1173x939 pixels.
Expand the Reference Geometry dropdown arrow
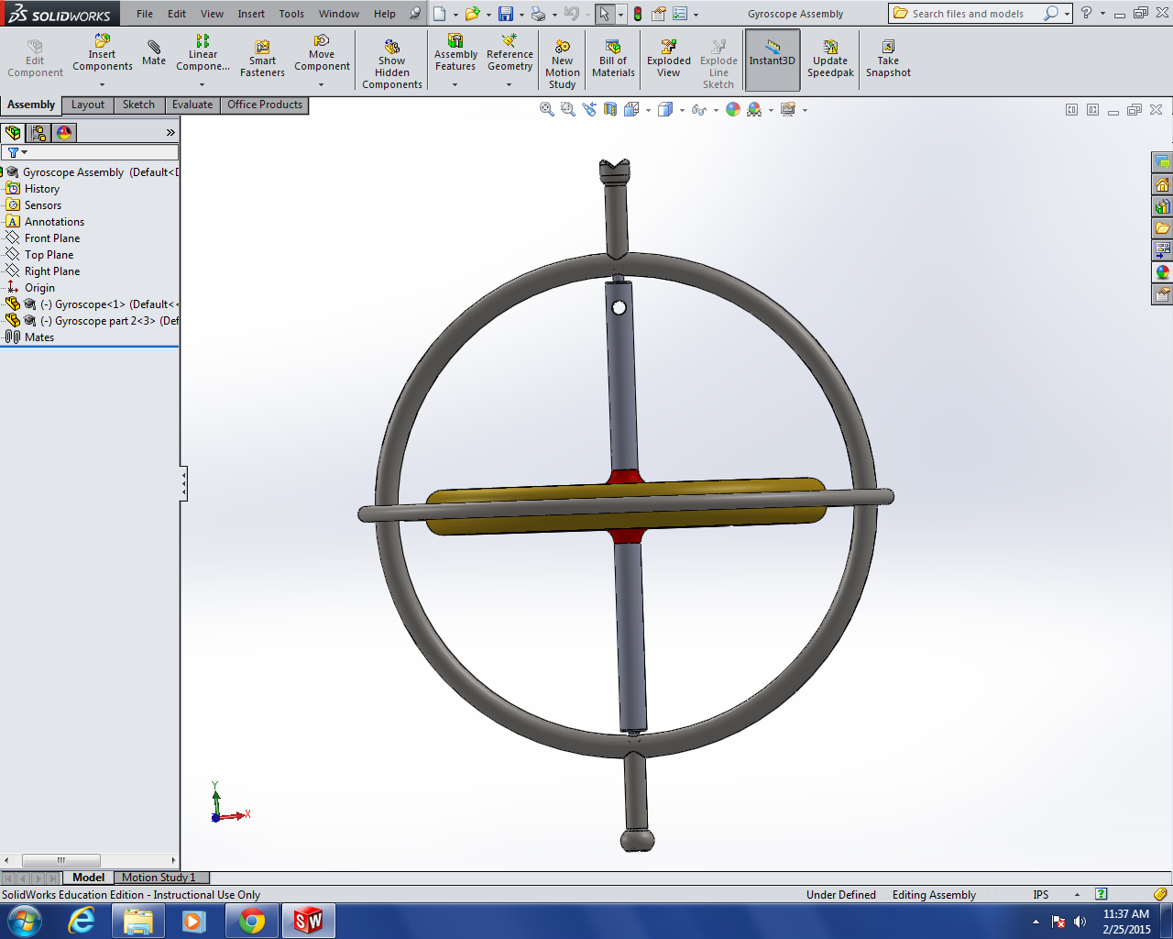tap(510, 85)
